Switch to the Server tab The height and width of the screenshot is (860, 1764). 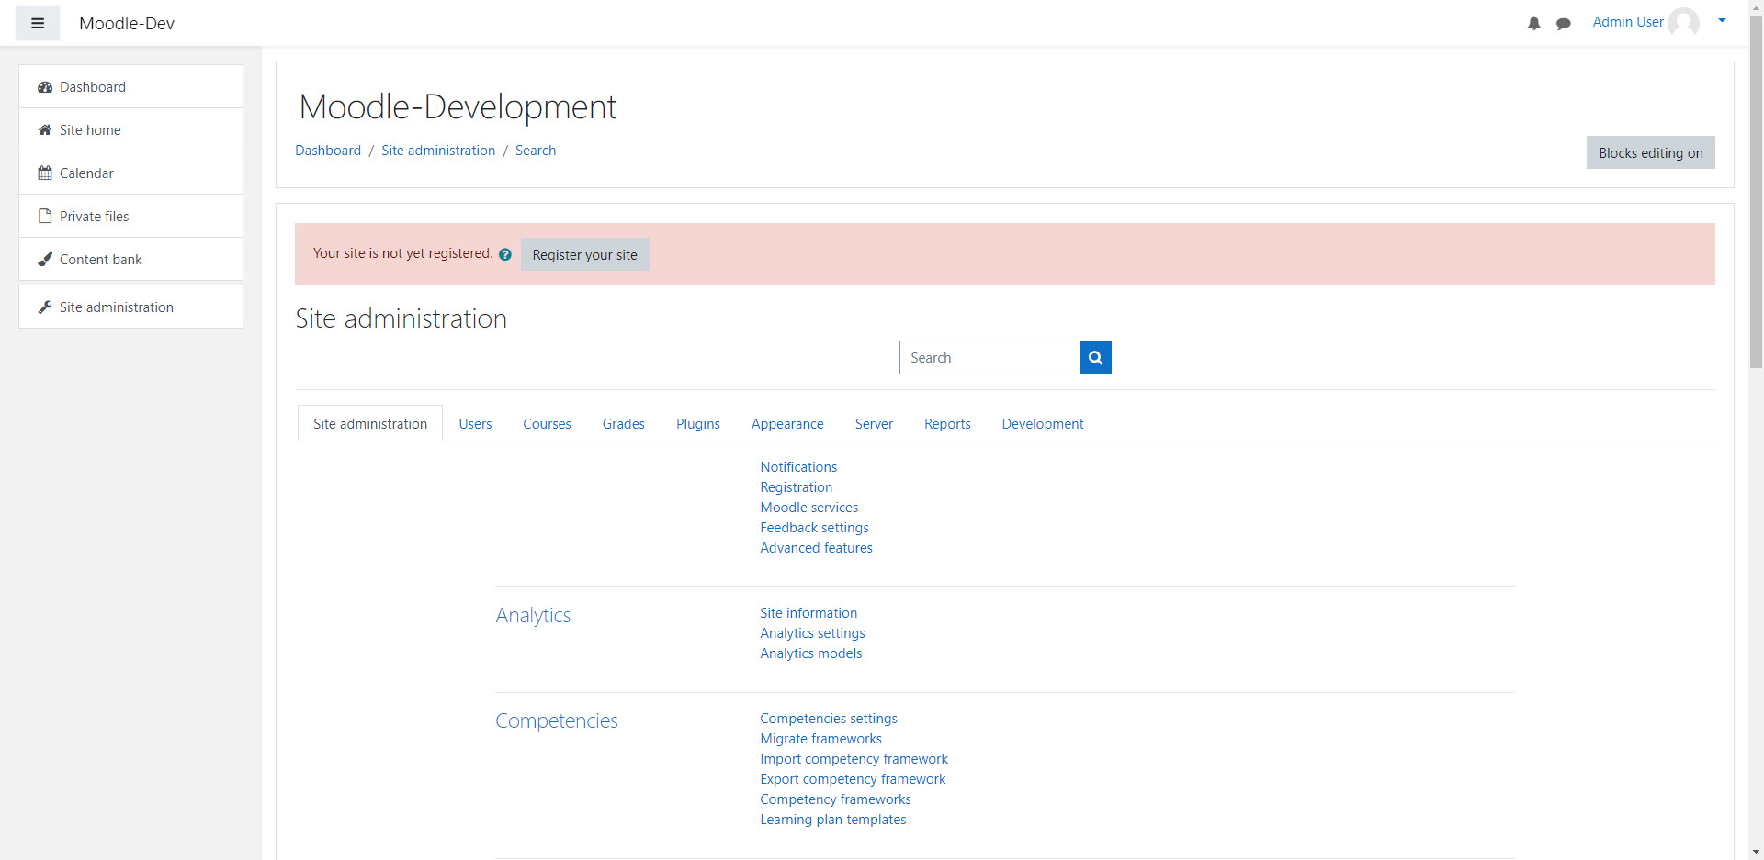874,424
